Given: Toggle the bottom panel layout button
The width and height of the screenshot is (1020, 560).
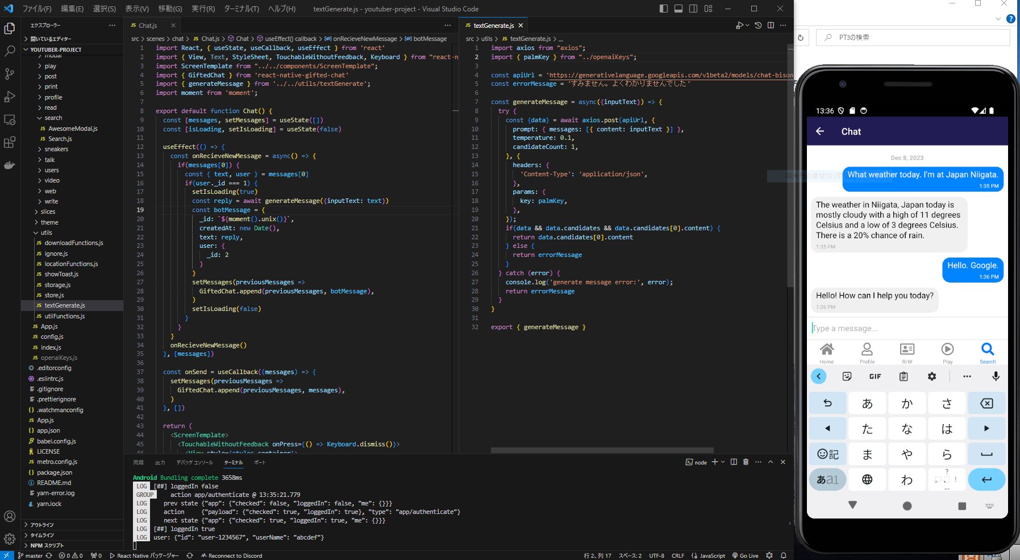Looking at the screenshot, I should (x=678, y=9).
